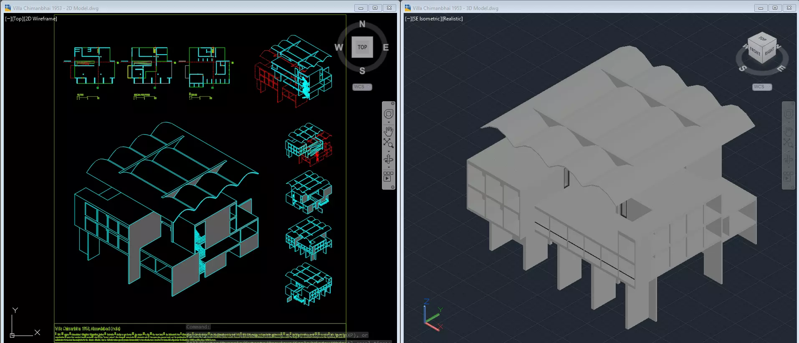This screenshot has width=799, height=343.
Task: Click TOP face of the 3D ViewCube
Action: (x=762, y=39)
